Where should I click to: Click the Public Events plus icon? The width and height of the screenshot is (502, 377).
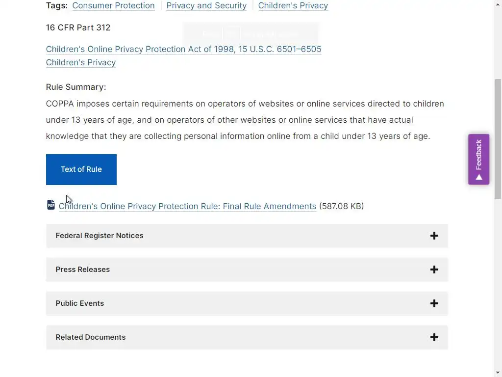coord(434,304)
